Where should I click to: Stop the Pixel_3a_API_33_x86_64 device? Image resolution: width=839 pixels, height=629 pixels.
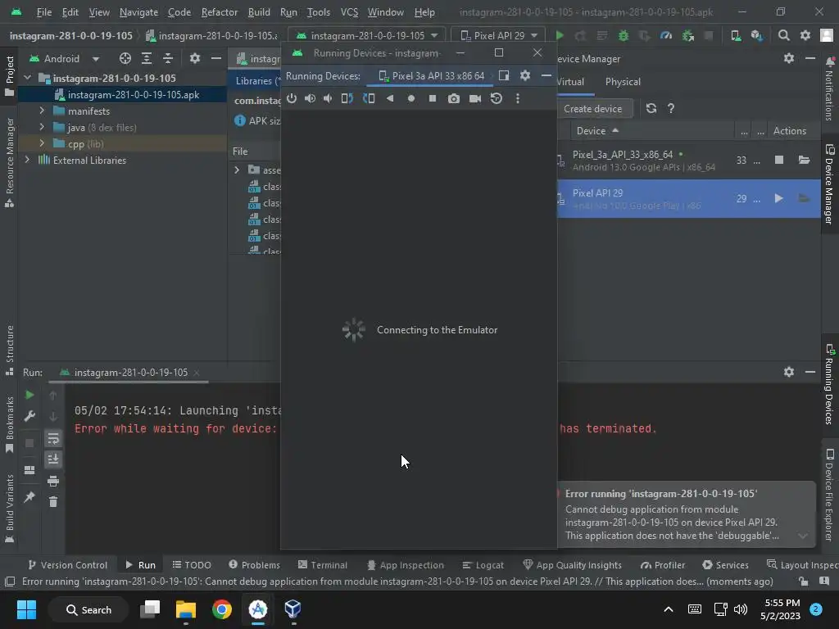pyautogui.click(x=779, y=160)
